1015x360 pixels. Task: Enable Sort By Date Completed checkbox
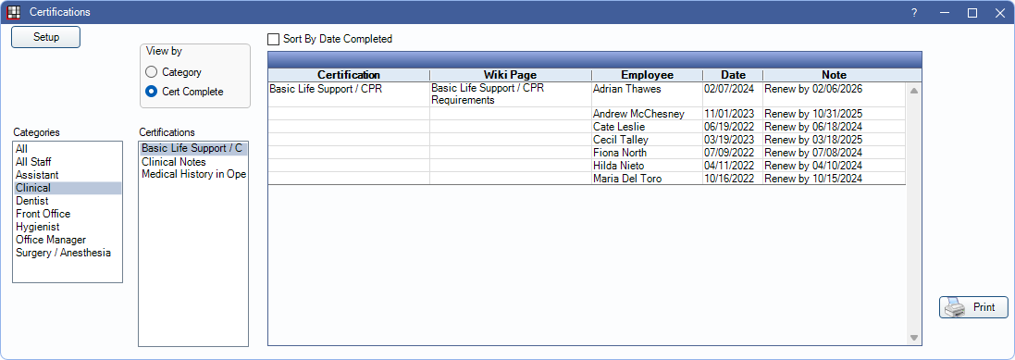click(x=274, y=39)
